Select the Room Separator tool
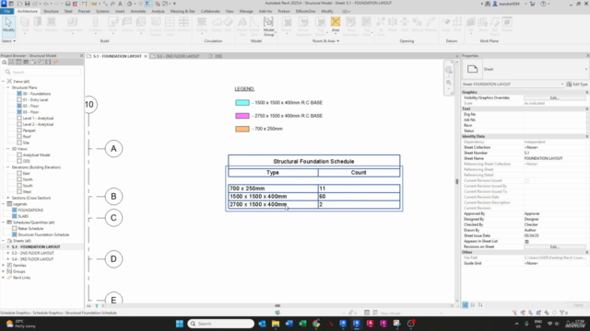 tap(303, 26)
